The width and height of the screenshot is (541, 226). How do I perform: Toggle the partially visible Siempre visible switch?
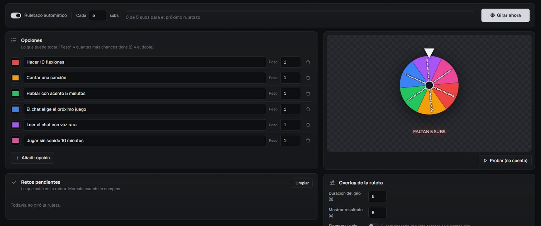373,225
